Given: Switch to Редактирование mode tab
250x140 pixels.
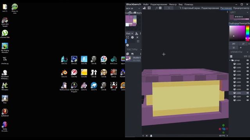Looking at the screenshot, I should click(x=210, y=8).
